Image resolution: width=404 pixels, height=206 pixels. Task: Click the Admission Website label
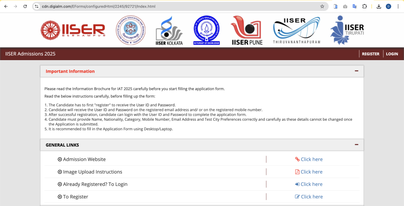(84, 159)
